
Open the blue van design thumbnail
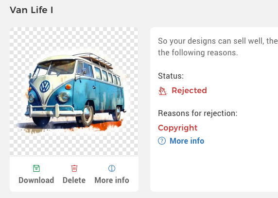tap(74, 92)
